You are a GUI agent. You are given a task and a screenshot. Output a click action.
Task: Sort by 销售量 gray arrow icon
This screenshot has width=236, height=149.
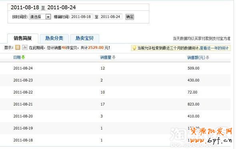pyautogui.click(x=114, y=57)
